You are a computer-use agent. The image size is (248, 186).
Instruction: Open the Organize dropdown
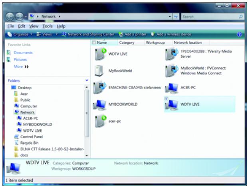click(20, 34)
